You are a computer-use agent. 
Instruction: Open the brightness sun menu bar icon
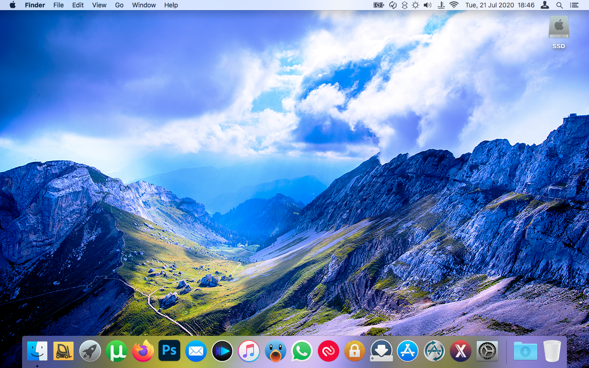point(416,5)
